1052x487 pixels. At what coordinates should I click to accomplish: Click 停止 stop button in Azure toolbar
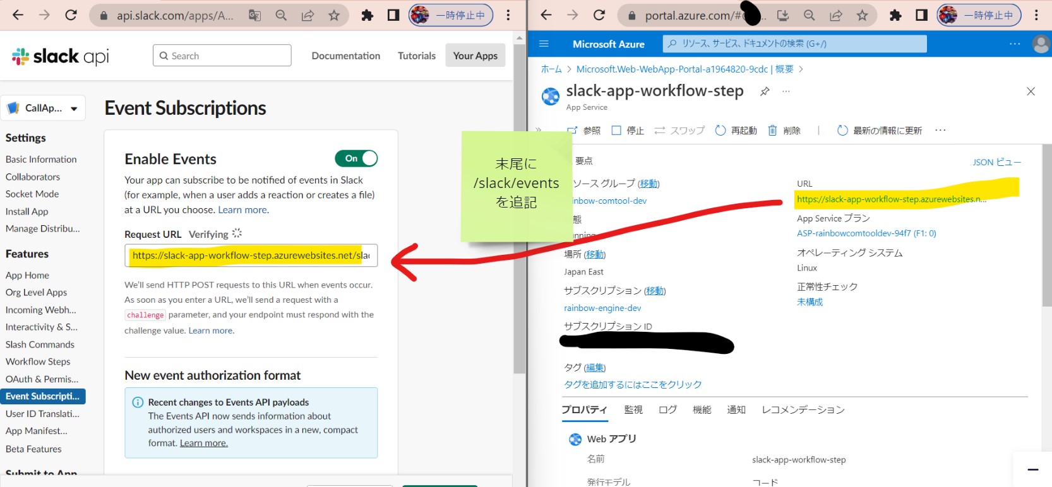pyautogui.click(x=628, y=131)
